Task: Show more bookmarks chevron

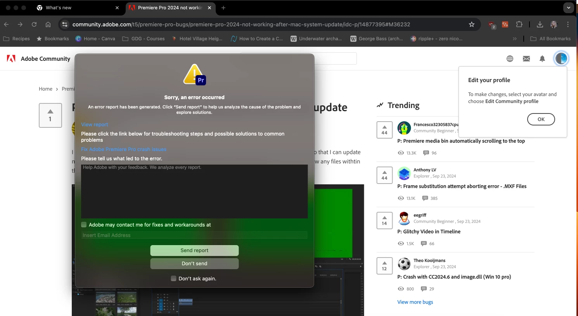Action: click(515, 39)
